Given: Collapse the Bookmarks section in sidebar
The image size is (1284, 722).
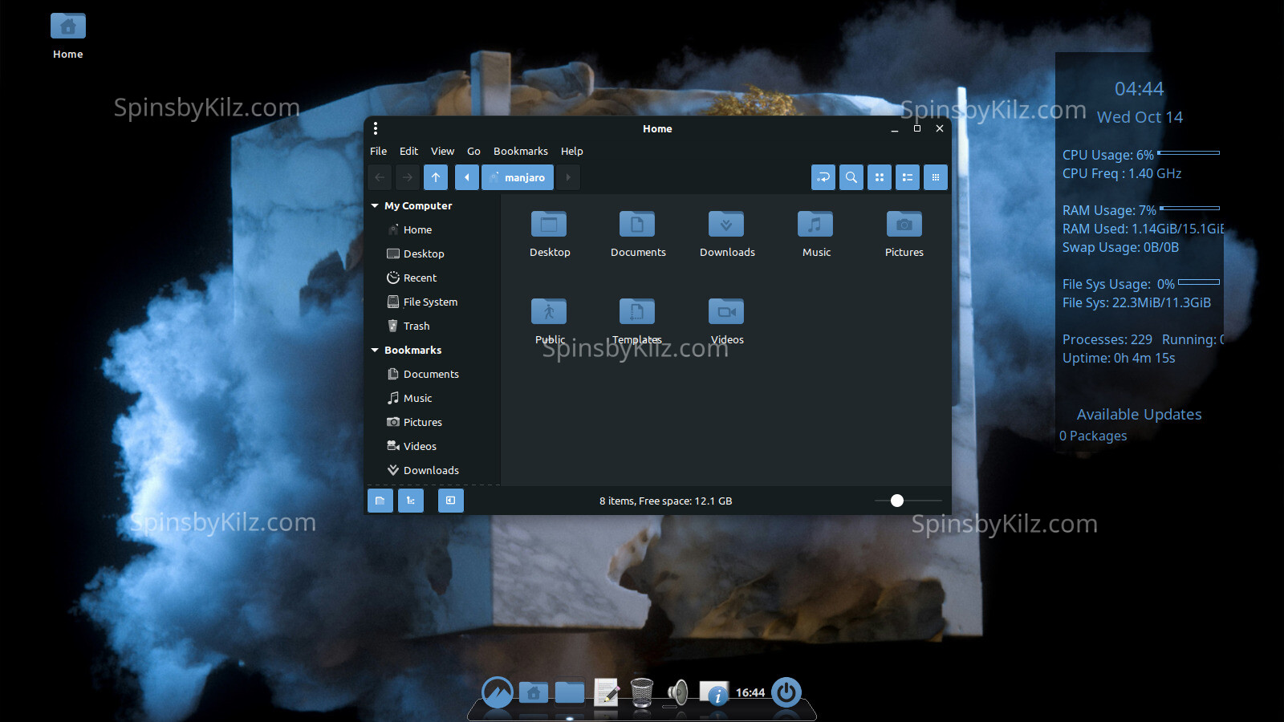Looking at the screenshot, I should 375,351.
